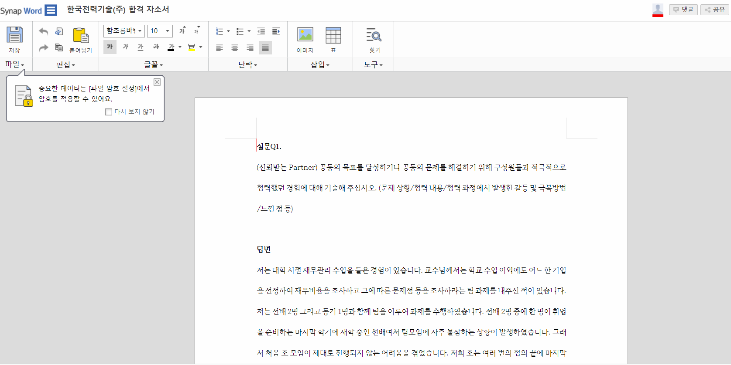731x365 pixels.
Task: Toggle bold formatting
Action: coord(110,47)
